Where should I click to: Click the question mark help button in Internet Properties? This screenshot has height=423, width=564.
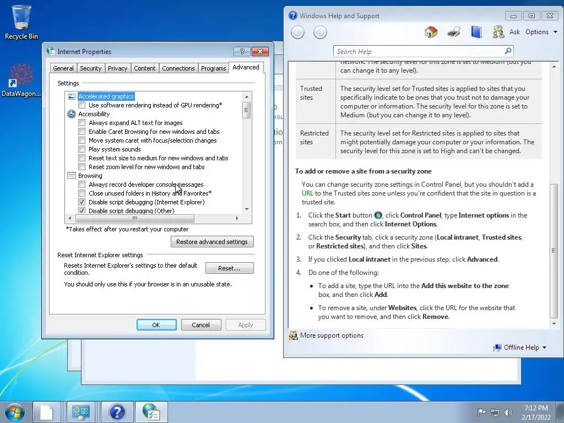click(x=242, y=51)
